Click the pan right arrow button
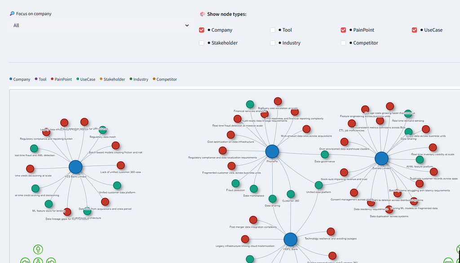Viewport: 460px width, 263px height. (51, 260)
